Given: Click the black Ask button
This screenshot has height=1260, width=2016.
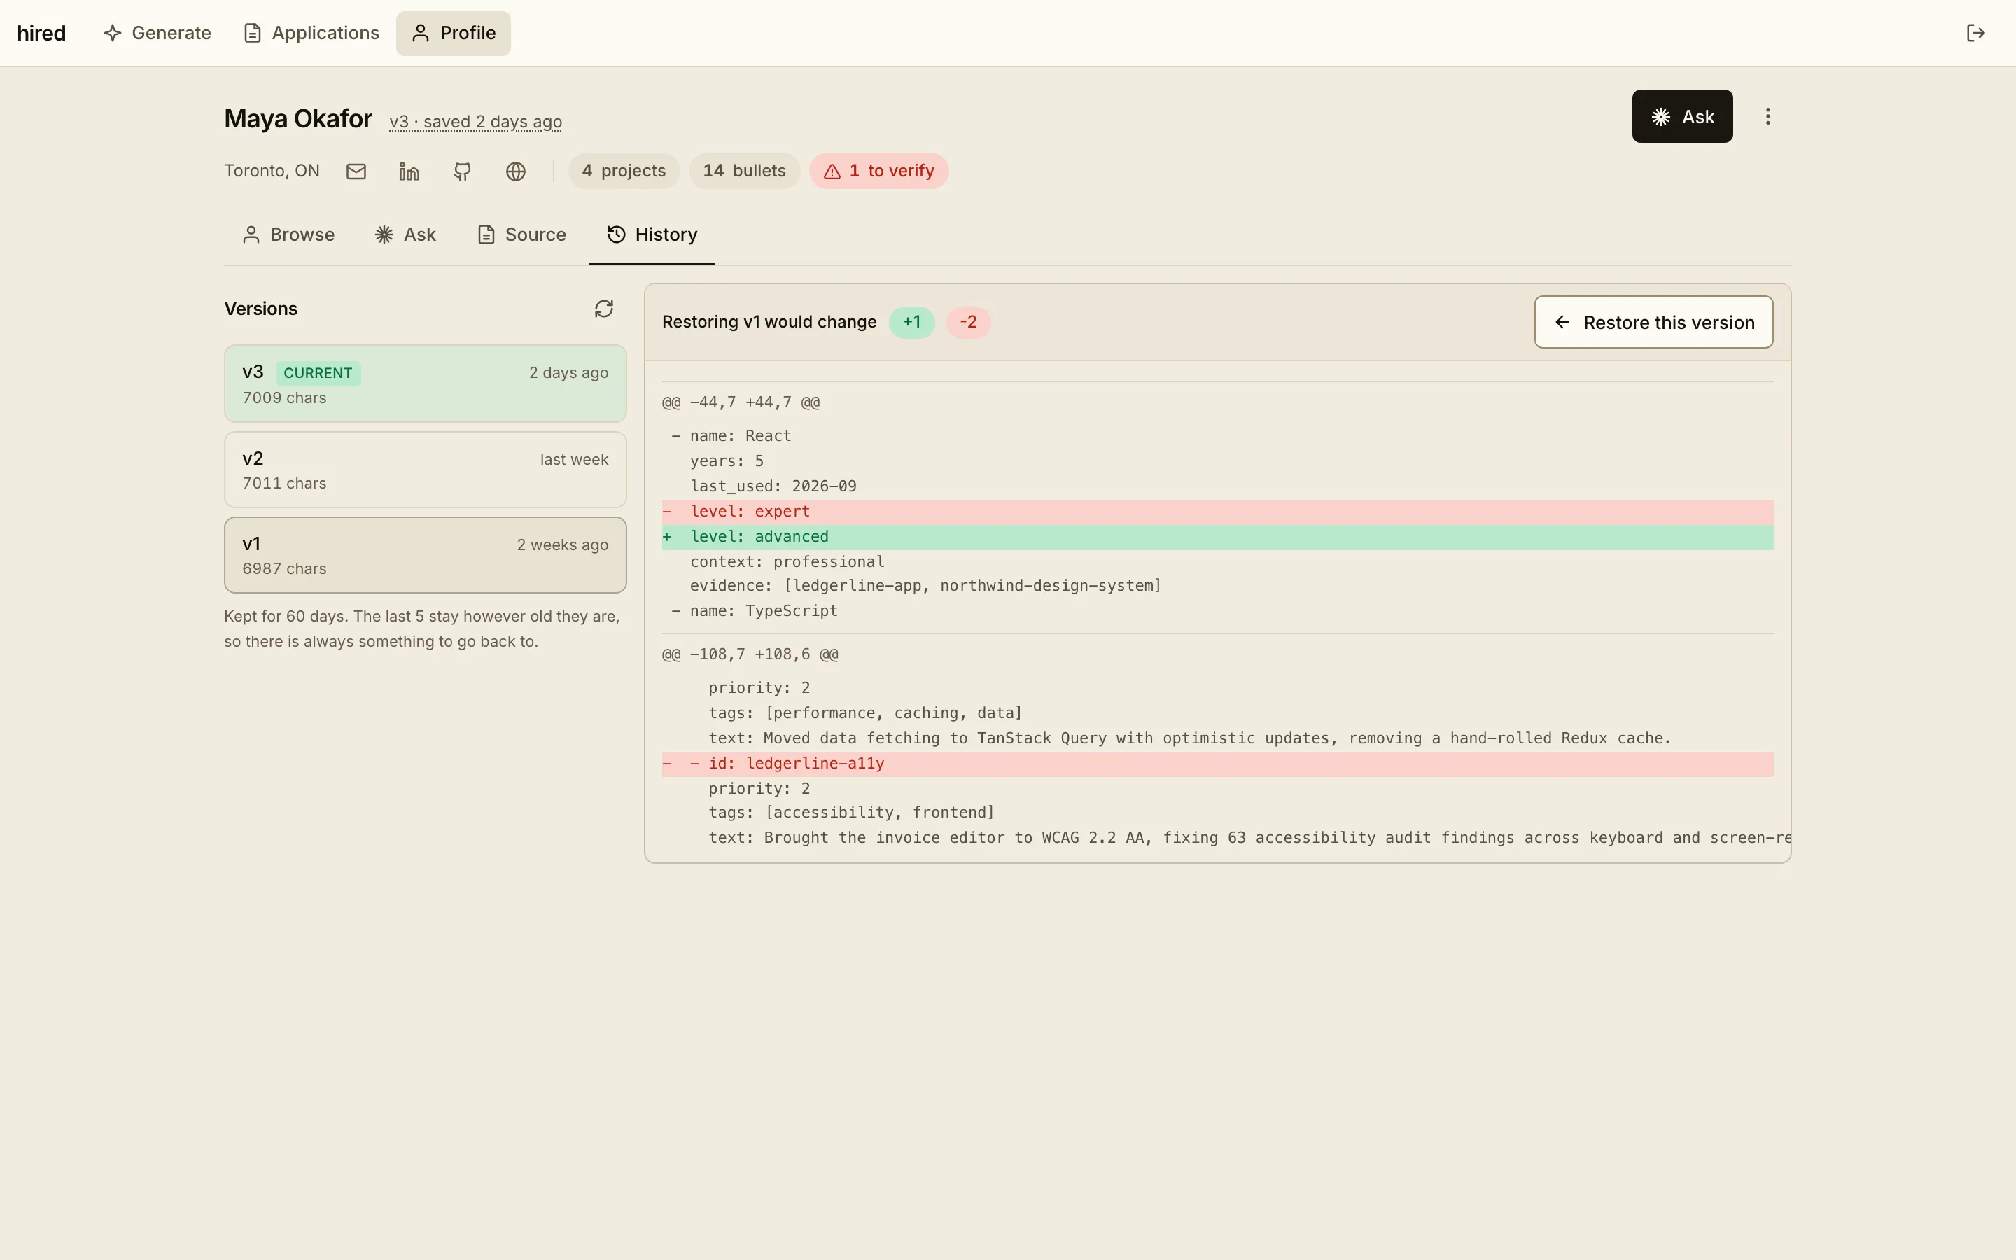Looking at the screenshot, I should (x=1682, y=117).
